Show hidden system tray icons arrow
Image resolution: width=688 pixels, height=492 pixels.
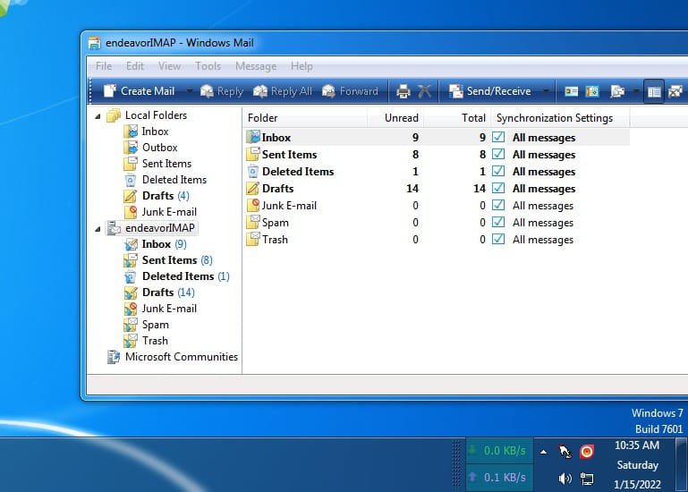click(542, 452)
